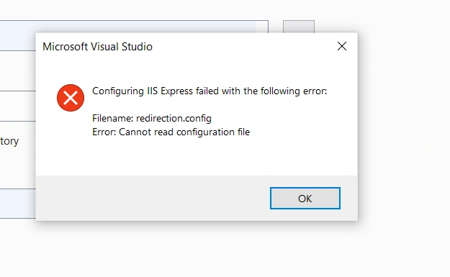This screenshot has width=450, height=277.
Task: Click OK to dismiss the error
Action: coord(305,198)
